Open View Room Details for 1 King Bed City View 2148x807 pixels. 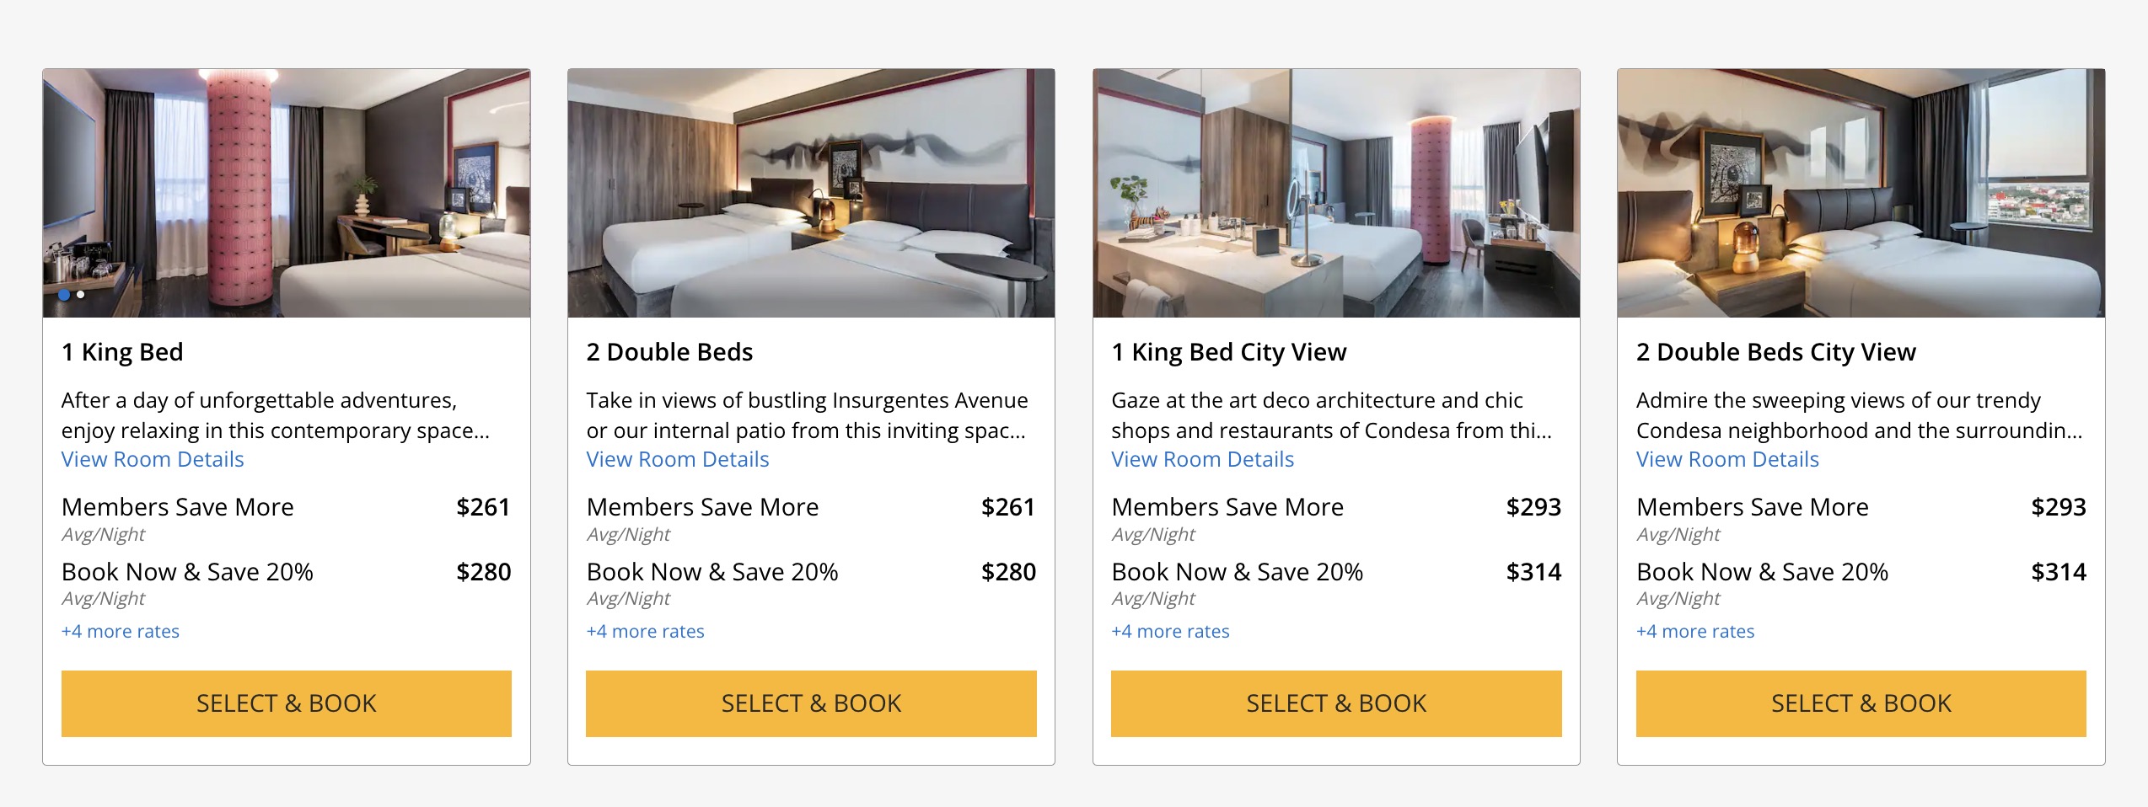click(1202, 459)
